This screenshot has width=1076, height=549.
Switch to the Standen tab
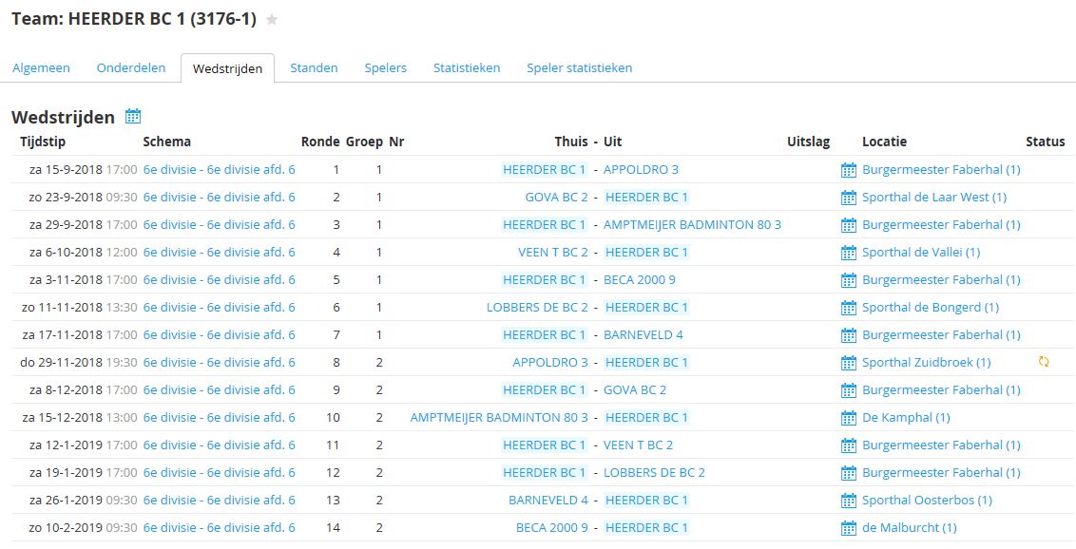click(314, 68)
